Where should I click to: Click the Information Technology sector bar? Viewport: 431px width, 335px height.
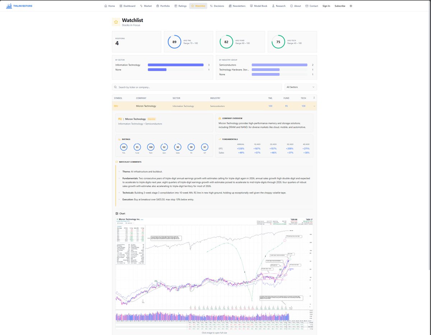pyautogui.click(x=176, y=65)
